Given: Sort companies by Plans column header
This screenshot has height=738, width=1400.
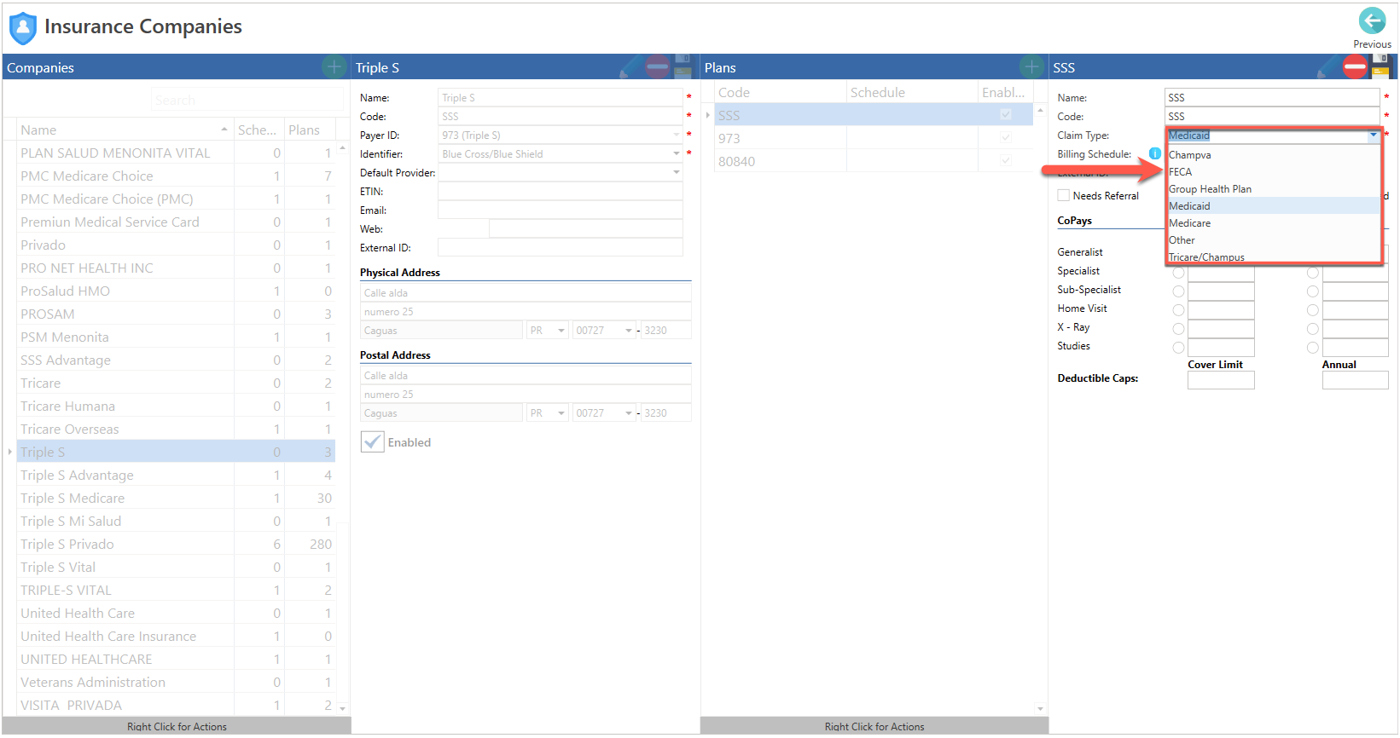Looking at the screenshot, I should coord(310,130).
